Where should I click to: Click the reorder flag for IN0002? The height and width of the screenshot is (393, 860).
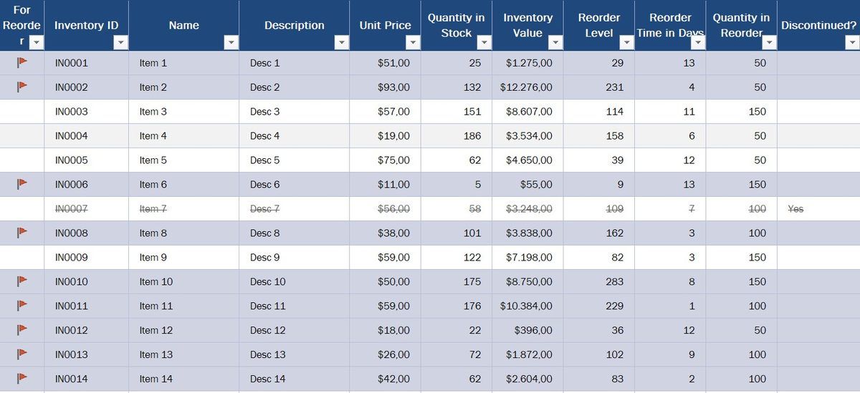point(22,87)
